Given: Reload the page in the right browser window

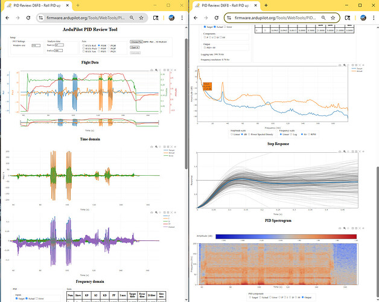Looking at the screenshot, I should tap(217, 18).
